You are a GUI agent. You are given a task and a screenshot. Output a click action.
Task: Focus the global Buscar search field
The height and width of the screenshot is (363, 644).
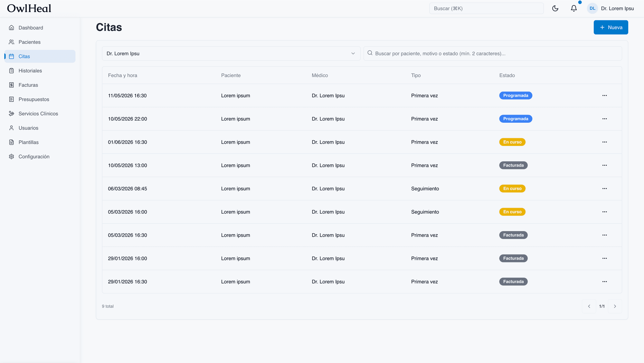click(x=486, y=8)
